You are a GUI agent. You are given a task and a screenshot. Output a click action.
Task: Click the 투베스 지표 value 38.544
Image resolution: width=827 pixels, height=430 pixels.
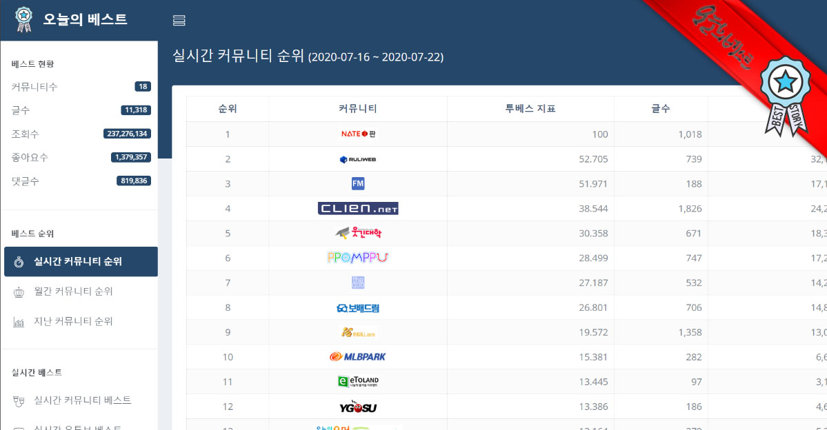593,209
